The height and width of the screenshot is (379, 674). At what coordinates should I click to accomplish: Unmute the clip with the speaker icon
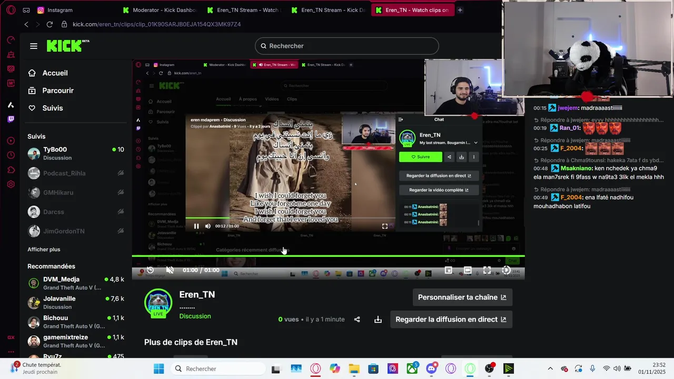170,270
